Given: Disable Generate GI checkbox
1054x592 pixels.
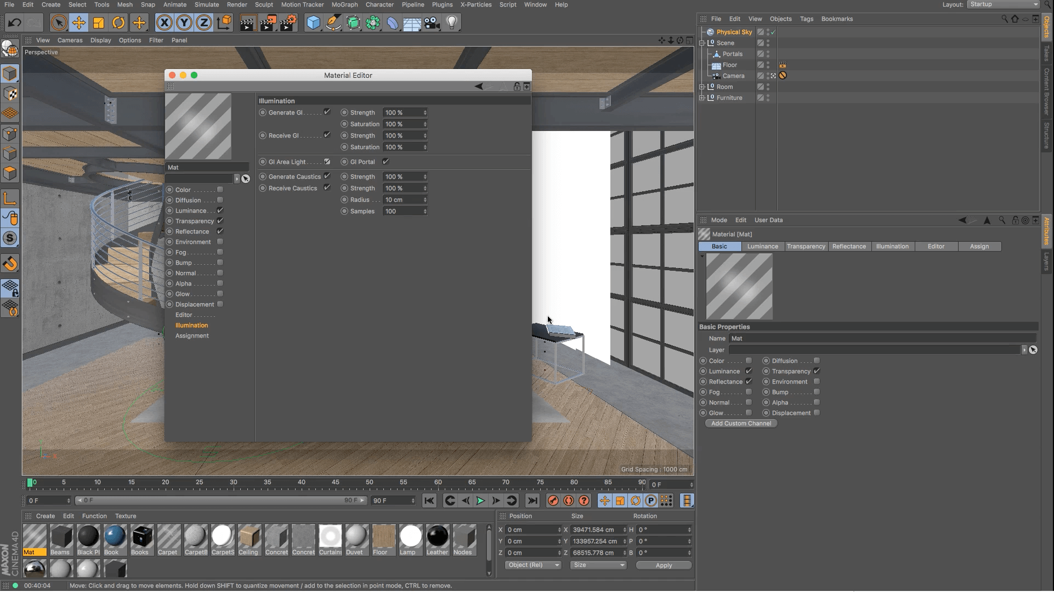Looking at the screenshot, I should 327,112.
